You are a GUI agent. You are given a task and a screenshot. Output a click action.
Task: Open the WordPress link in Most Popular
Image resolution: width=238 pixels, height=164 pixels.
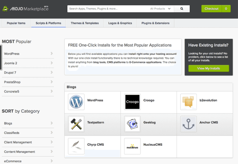click(12, 54)
